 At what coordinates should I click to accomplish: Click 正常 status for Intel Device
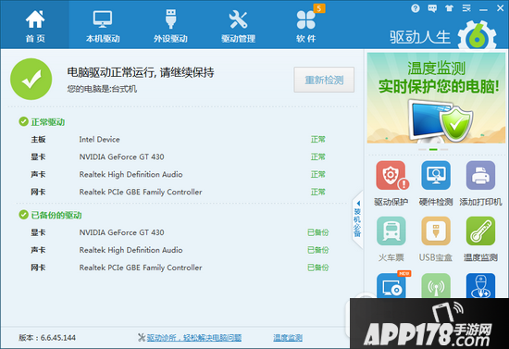coord(317,139)
